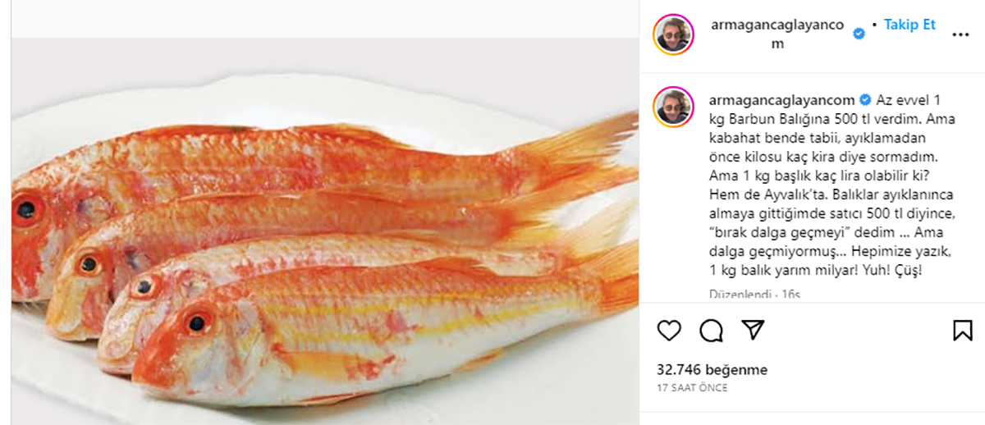This screenshot has width=985, height=425.
Task: Click the profile avatar beside the caption
Action: (x=673, y=106)
